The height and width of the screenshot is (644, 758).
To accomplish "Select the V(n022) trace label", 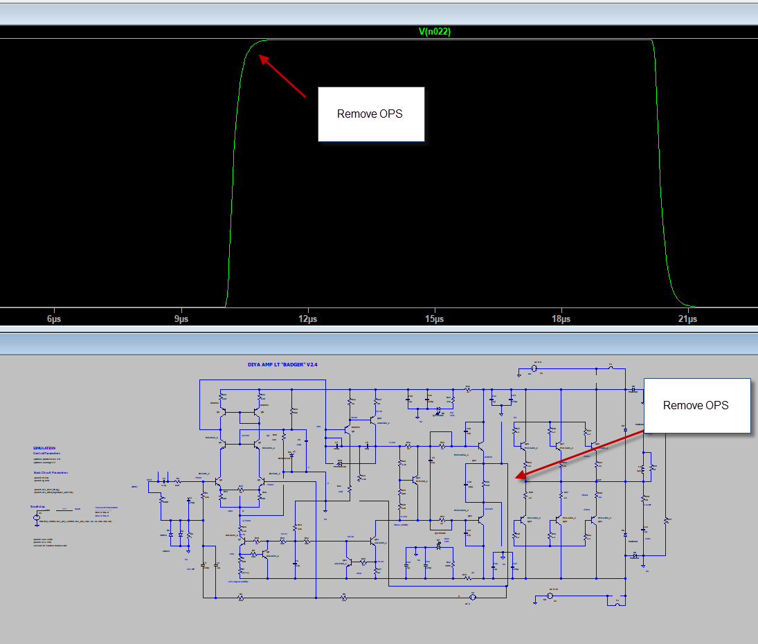I will tap(435, 31).
